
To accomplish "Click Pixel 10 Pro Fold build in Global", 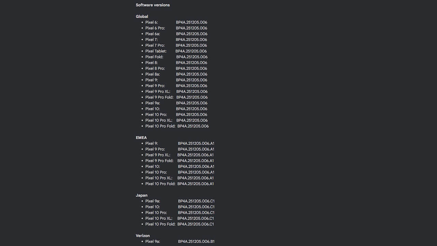I will [x=193, y=126].
